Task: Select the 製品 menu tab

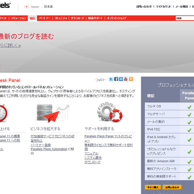Action: pos(32,18)
